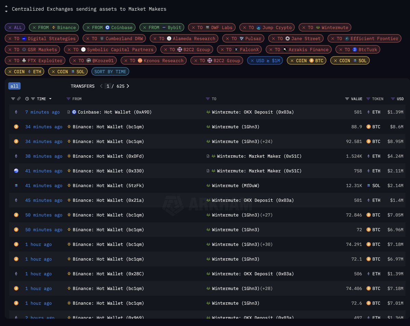The height and width of the screenshot is (326, 410).
Task: Remove the ALL filter chip via its X
Action: click(x=10, y=28)
